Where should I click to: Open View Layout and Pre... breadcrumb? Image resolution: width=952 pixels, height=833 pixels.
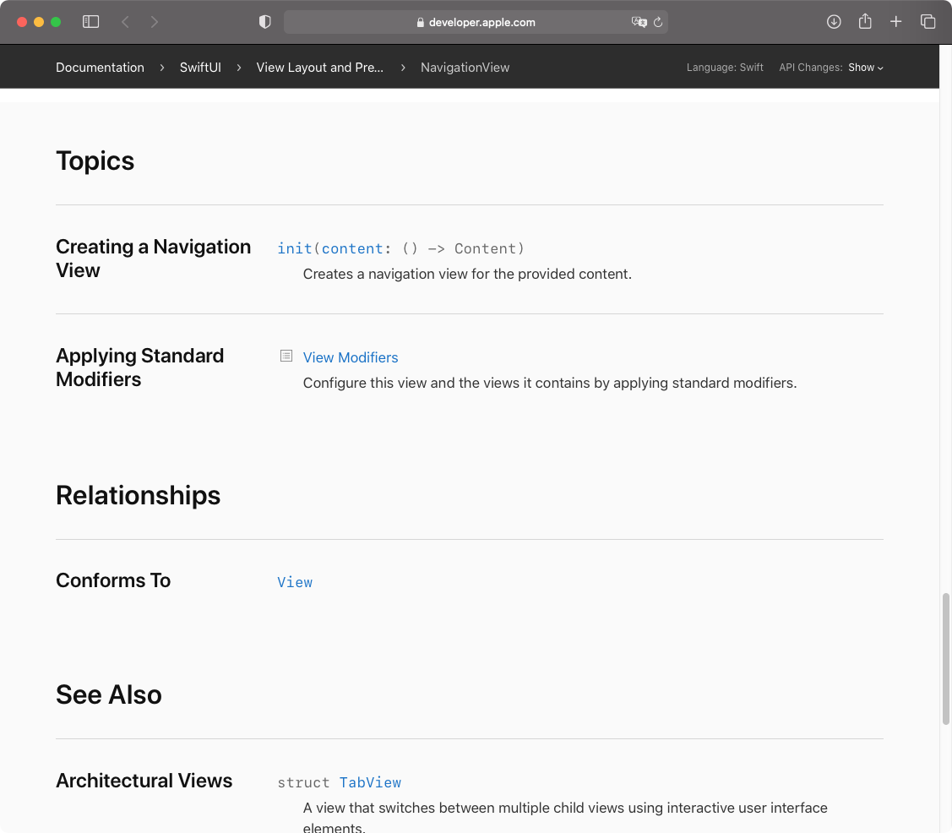point(320,68)
